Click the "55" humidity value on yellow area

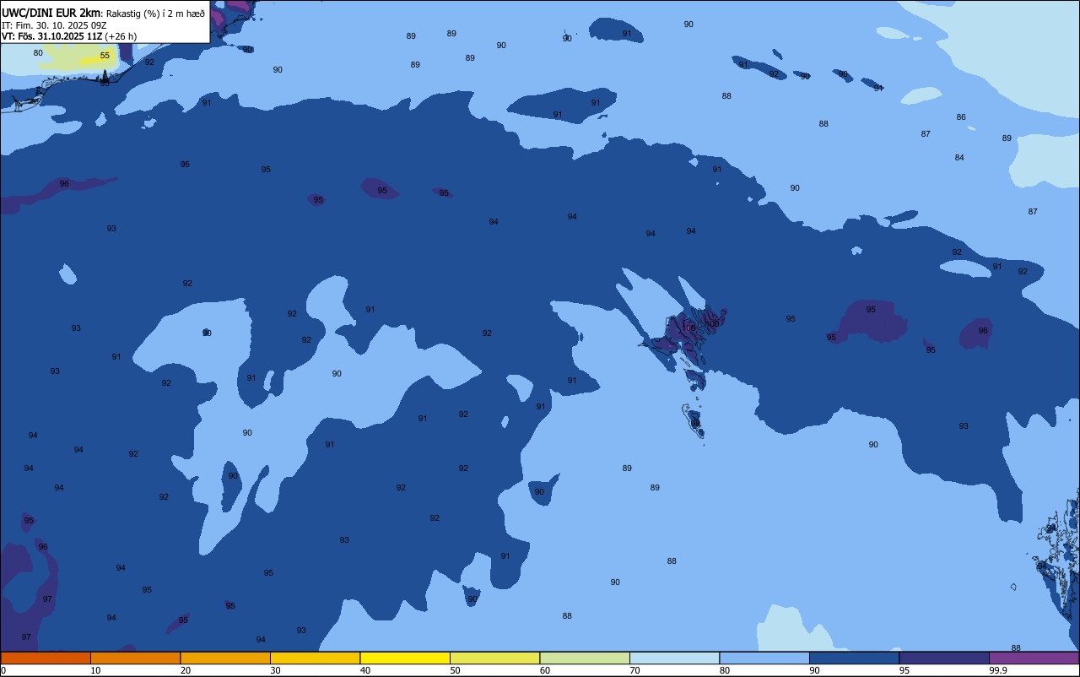(x=105, y=56)
